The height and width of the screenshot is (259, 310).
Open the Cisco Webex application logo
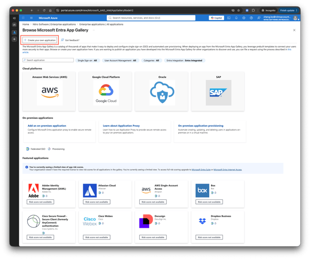(90, 221)
